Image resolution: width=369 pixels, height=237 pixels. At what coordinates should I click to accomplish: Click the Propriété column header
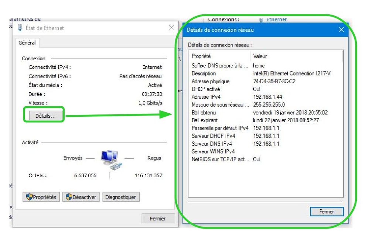coord(201,56)
